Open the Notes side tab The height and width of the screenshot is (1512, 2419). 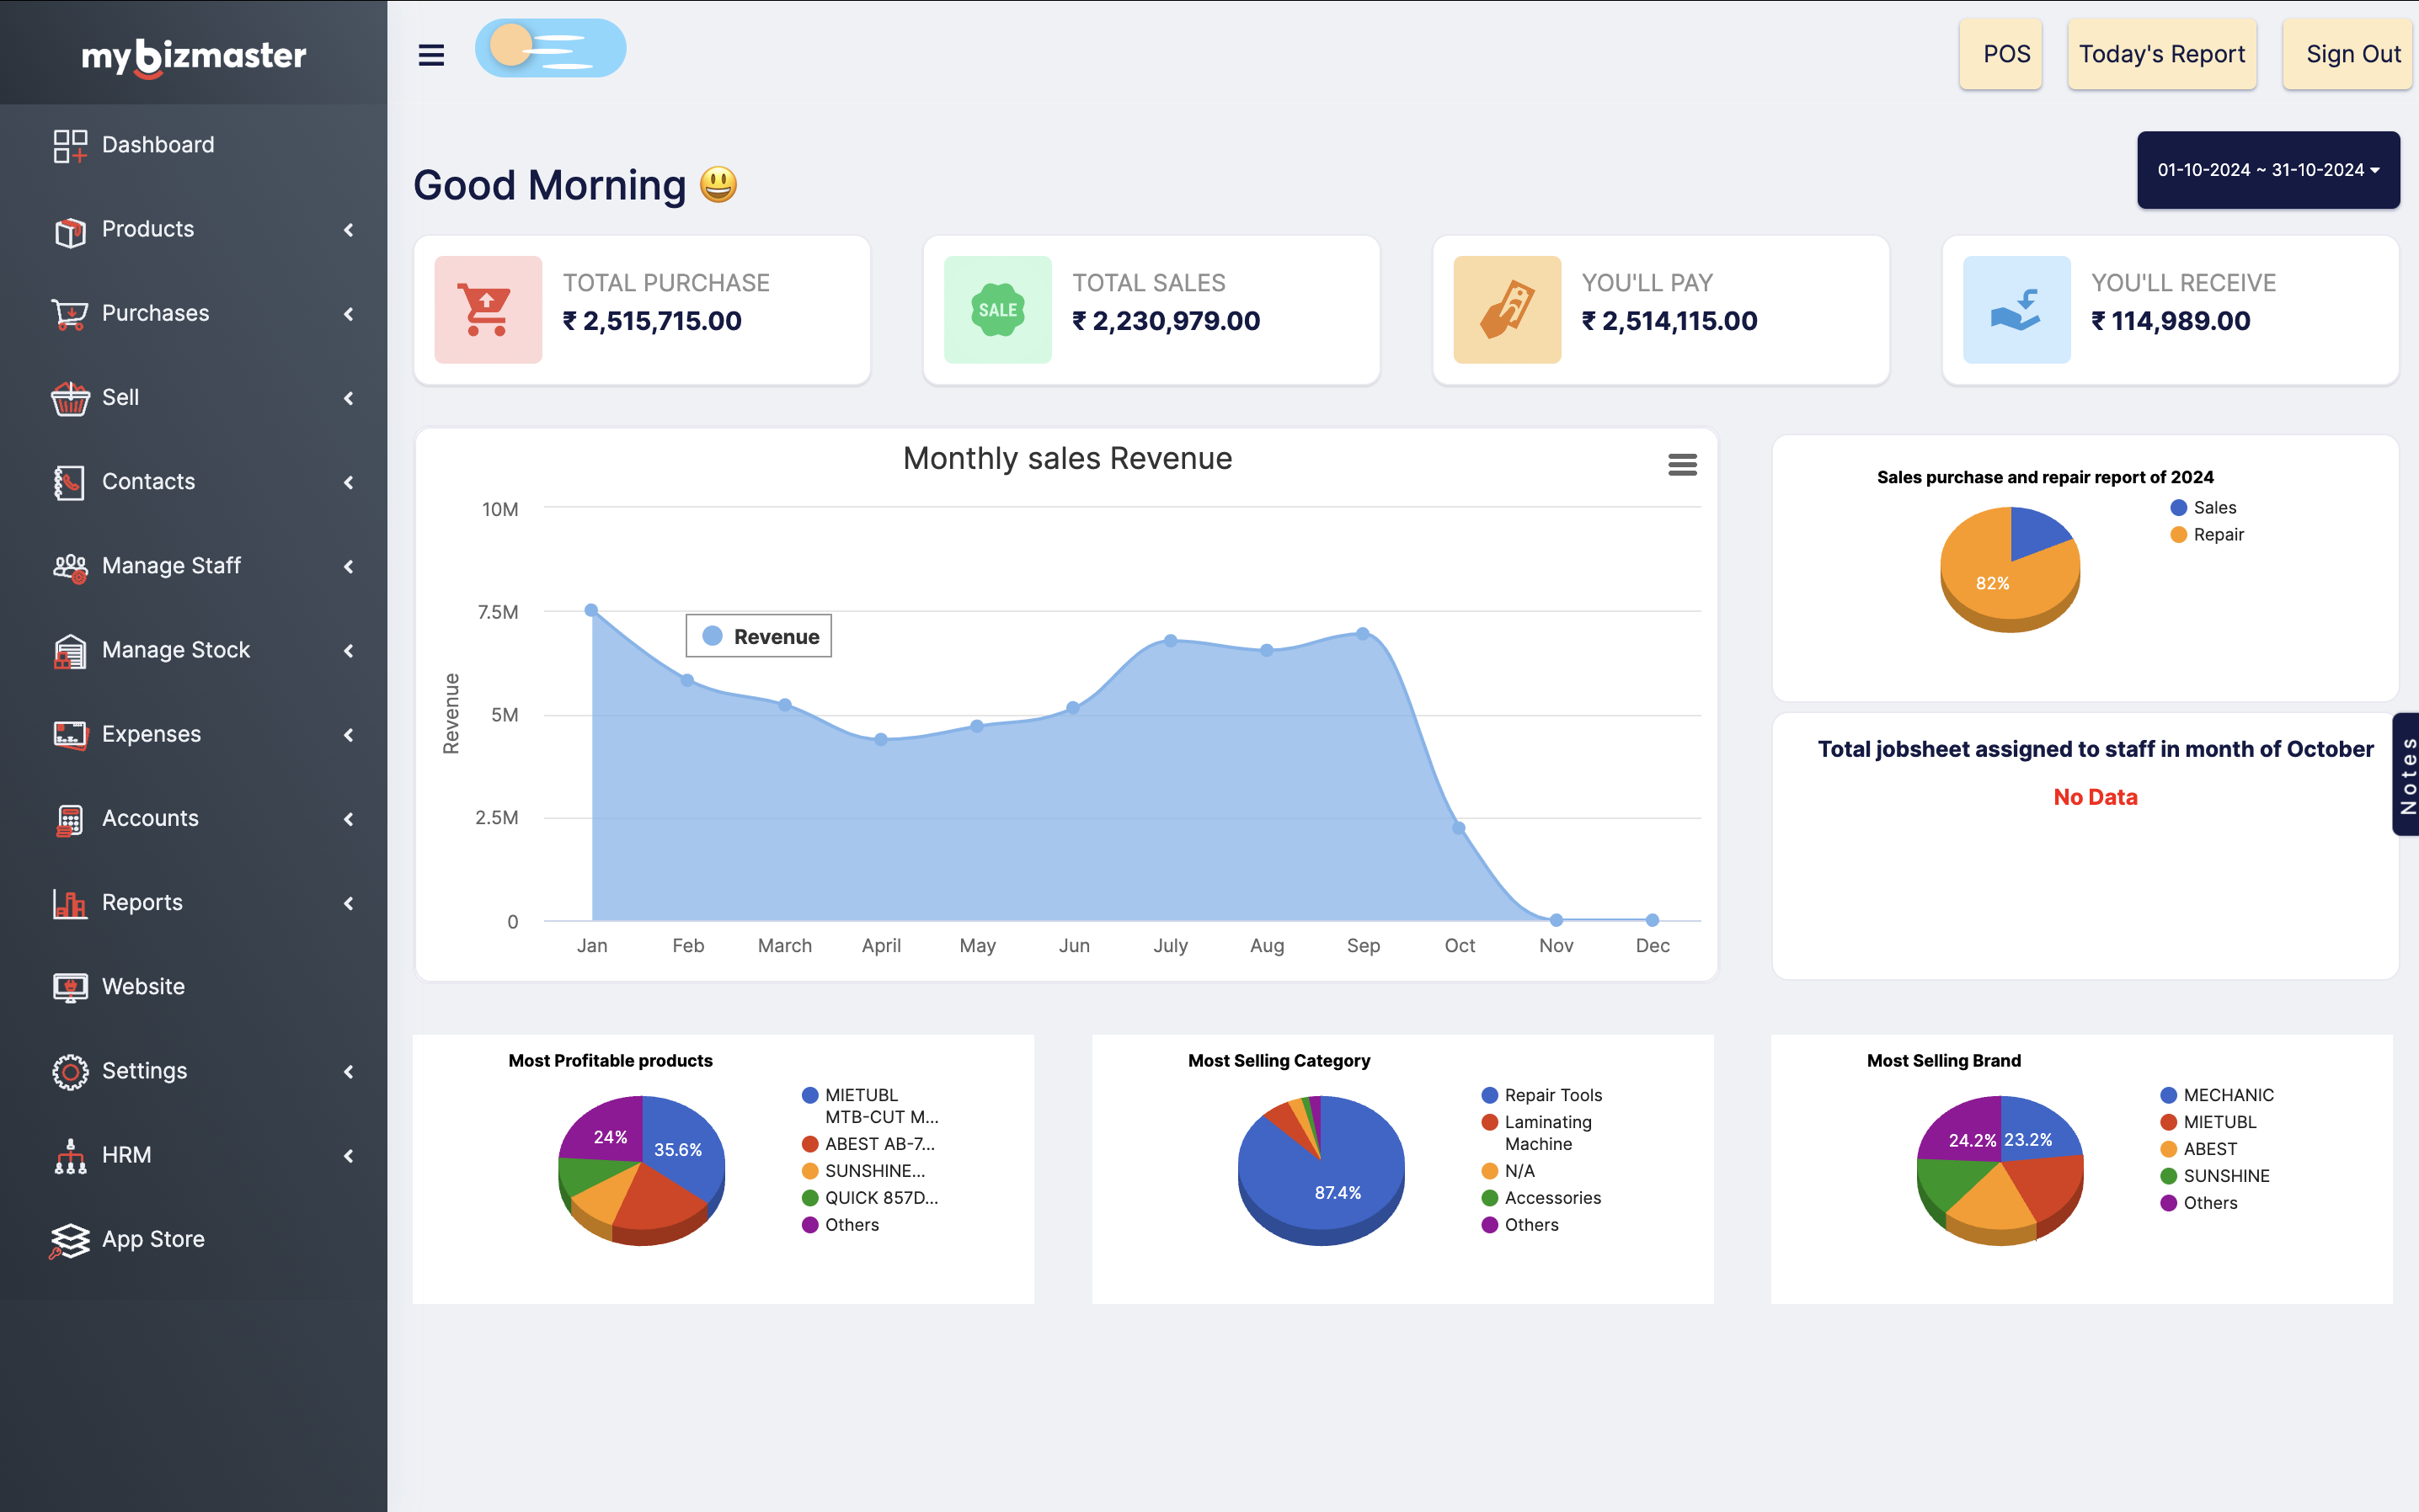tap(2406, 775)
